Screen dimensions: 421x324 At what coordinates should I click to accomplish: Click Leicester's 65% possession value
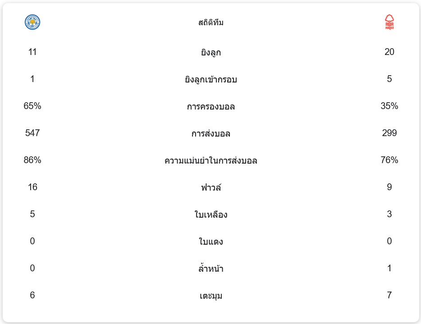(32, 106)
